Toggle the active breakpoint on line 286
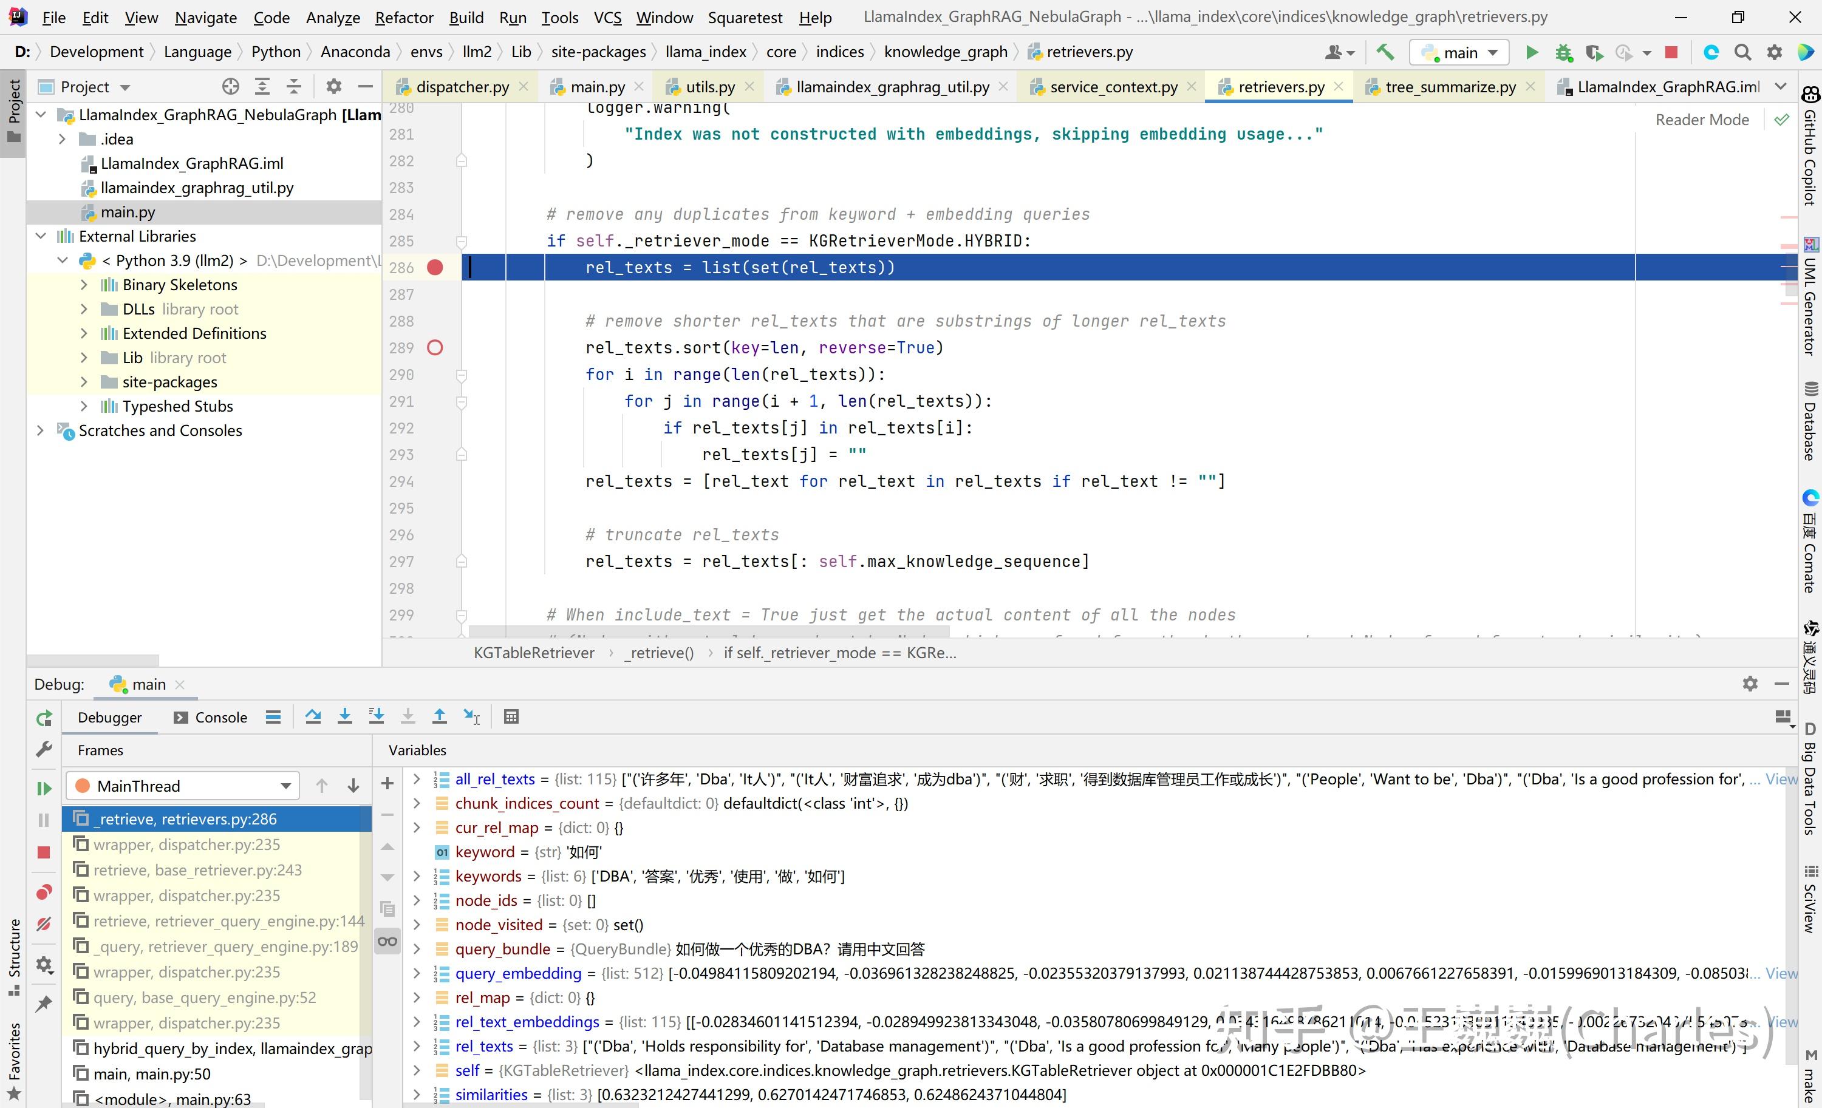 coord(435,268)
